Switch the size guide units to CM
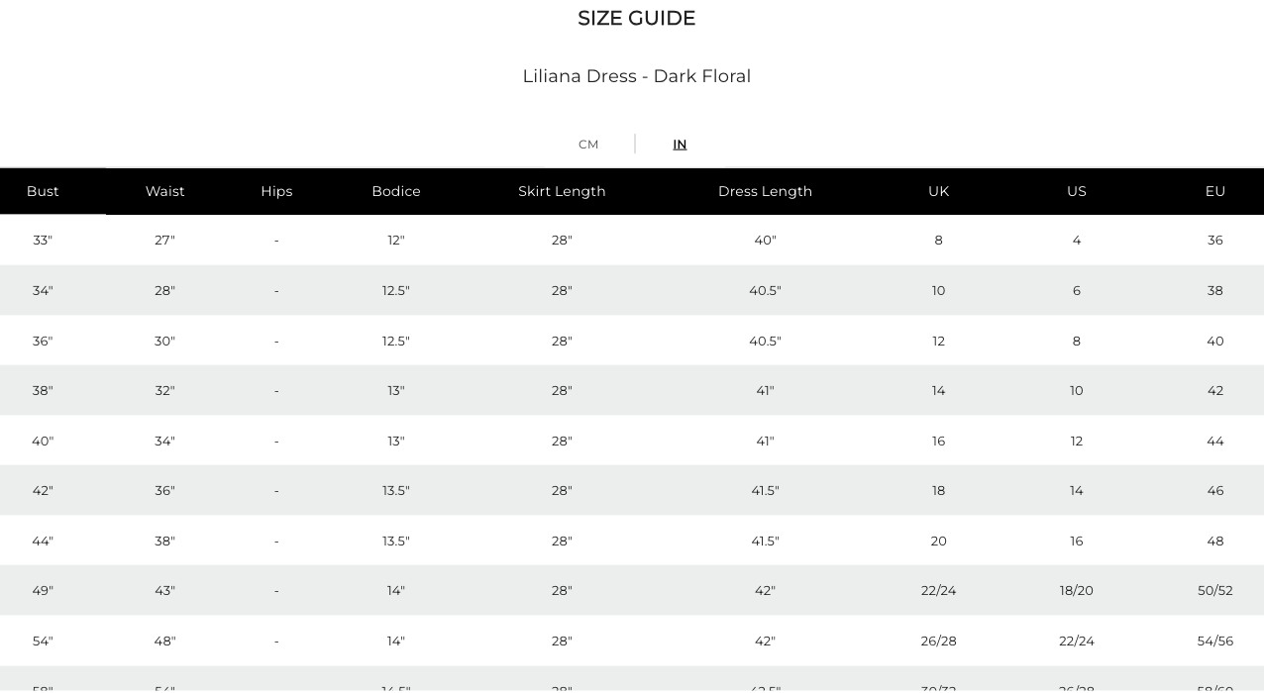Viewport: 1264px width, 693px height. click(x=588, y=145)
